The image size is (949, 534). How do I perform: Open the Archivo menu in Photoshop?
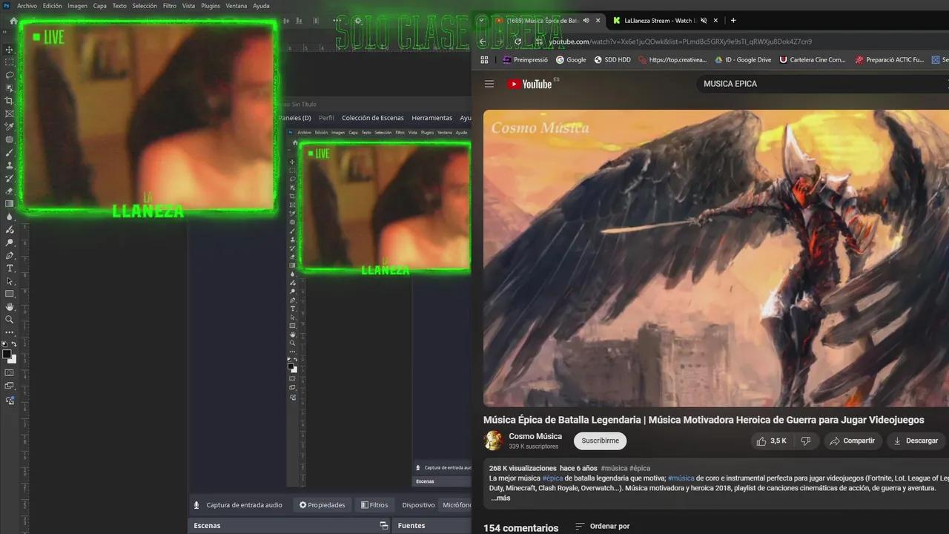point(27,6)
